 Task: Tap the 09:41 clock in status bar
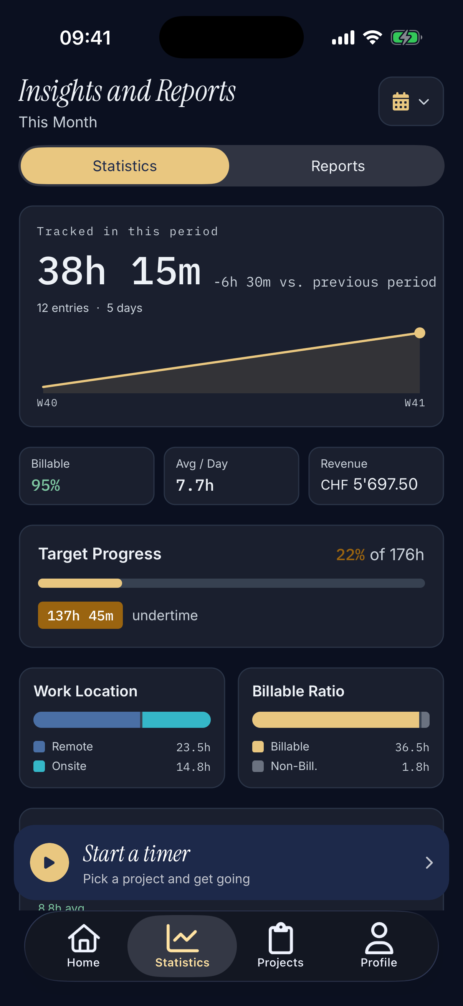pyautogui.click(x=85, y=38)
